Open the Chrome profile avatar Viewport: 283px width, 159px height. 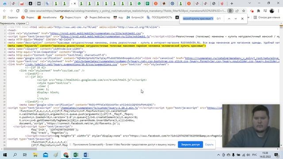(x=272, y=11)
